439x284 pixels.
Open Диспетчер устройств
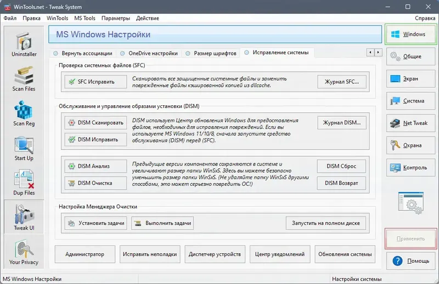(215, 254)
